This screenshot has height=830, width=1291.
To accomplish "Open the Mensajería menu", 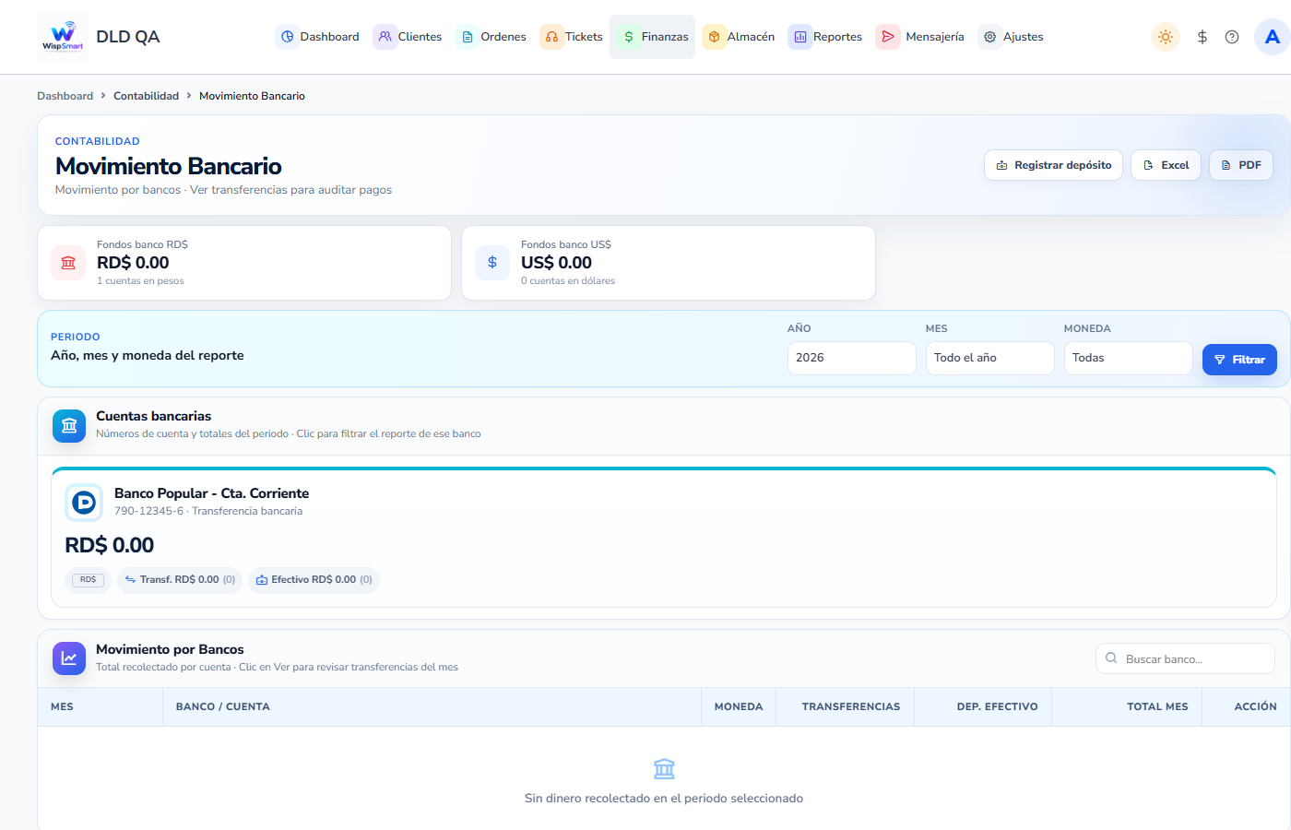I will (920, 37).
